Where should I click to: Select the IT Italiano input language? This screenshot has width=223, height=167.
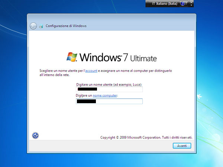pos(165,4)
